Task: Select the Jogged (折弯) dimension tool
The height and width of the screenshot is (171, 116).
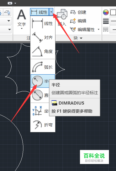Action: coord(43,125)
